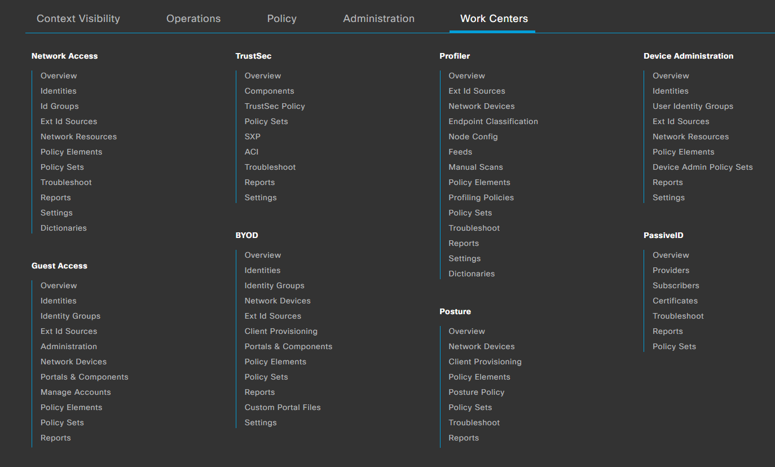
Task: Open Policy Sets under Network Access
Action: [62, 167]
